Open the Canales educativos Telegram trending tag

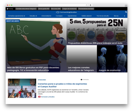coord(26,9)
